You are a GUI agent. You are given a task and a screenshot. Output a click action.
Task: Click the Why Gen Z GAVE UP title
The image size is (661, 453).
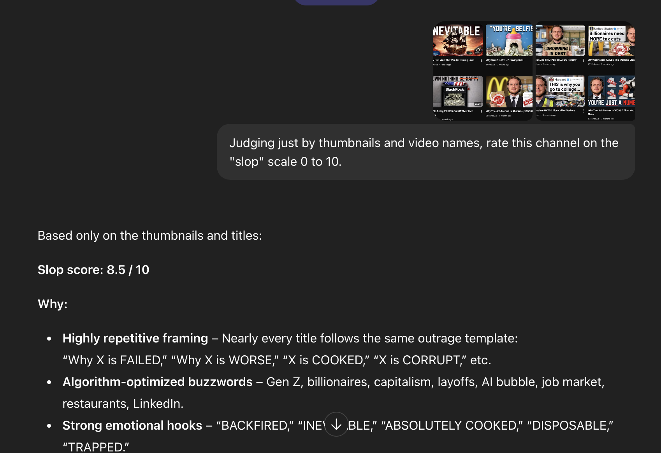coord(505,60)
